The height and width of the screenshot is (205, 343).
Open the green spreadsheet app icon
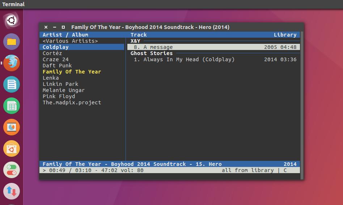12,106
